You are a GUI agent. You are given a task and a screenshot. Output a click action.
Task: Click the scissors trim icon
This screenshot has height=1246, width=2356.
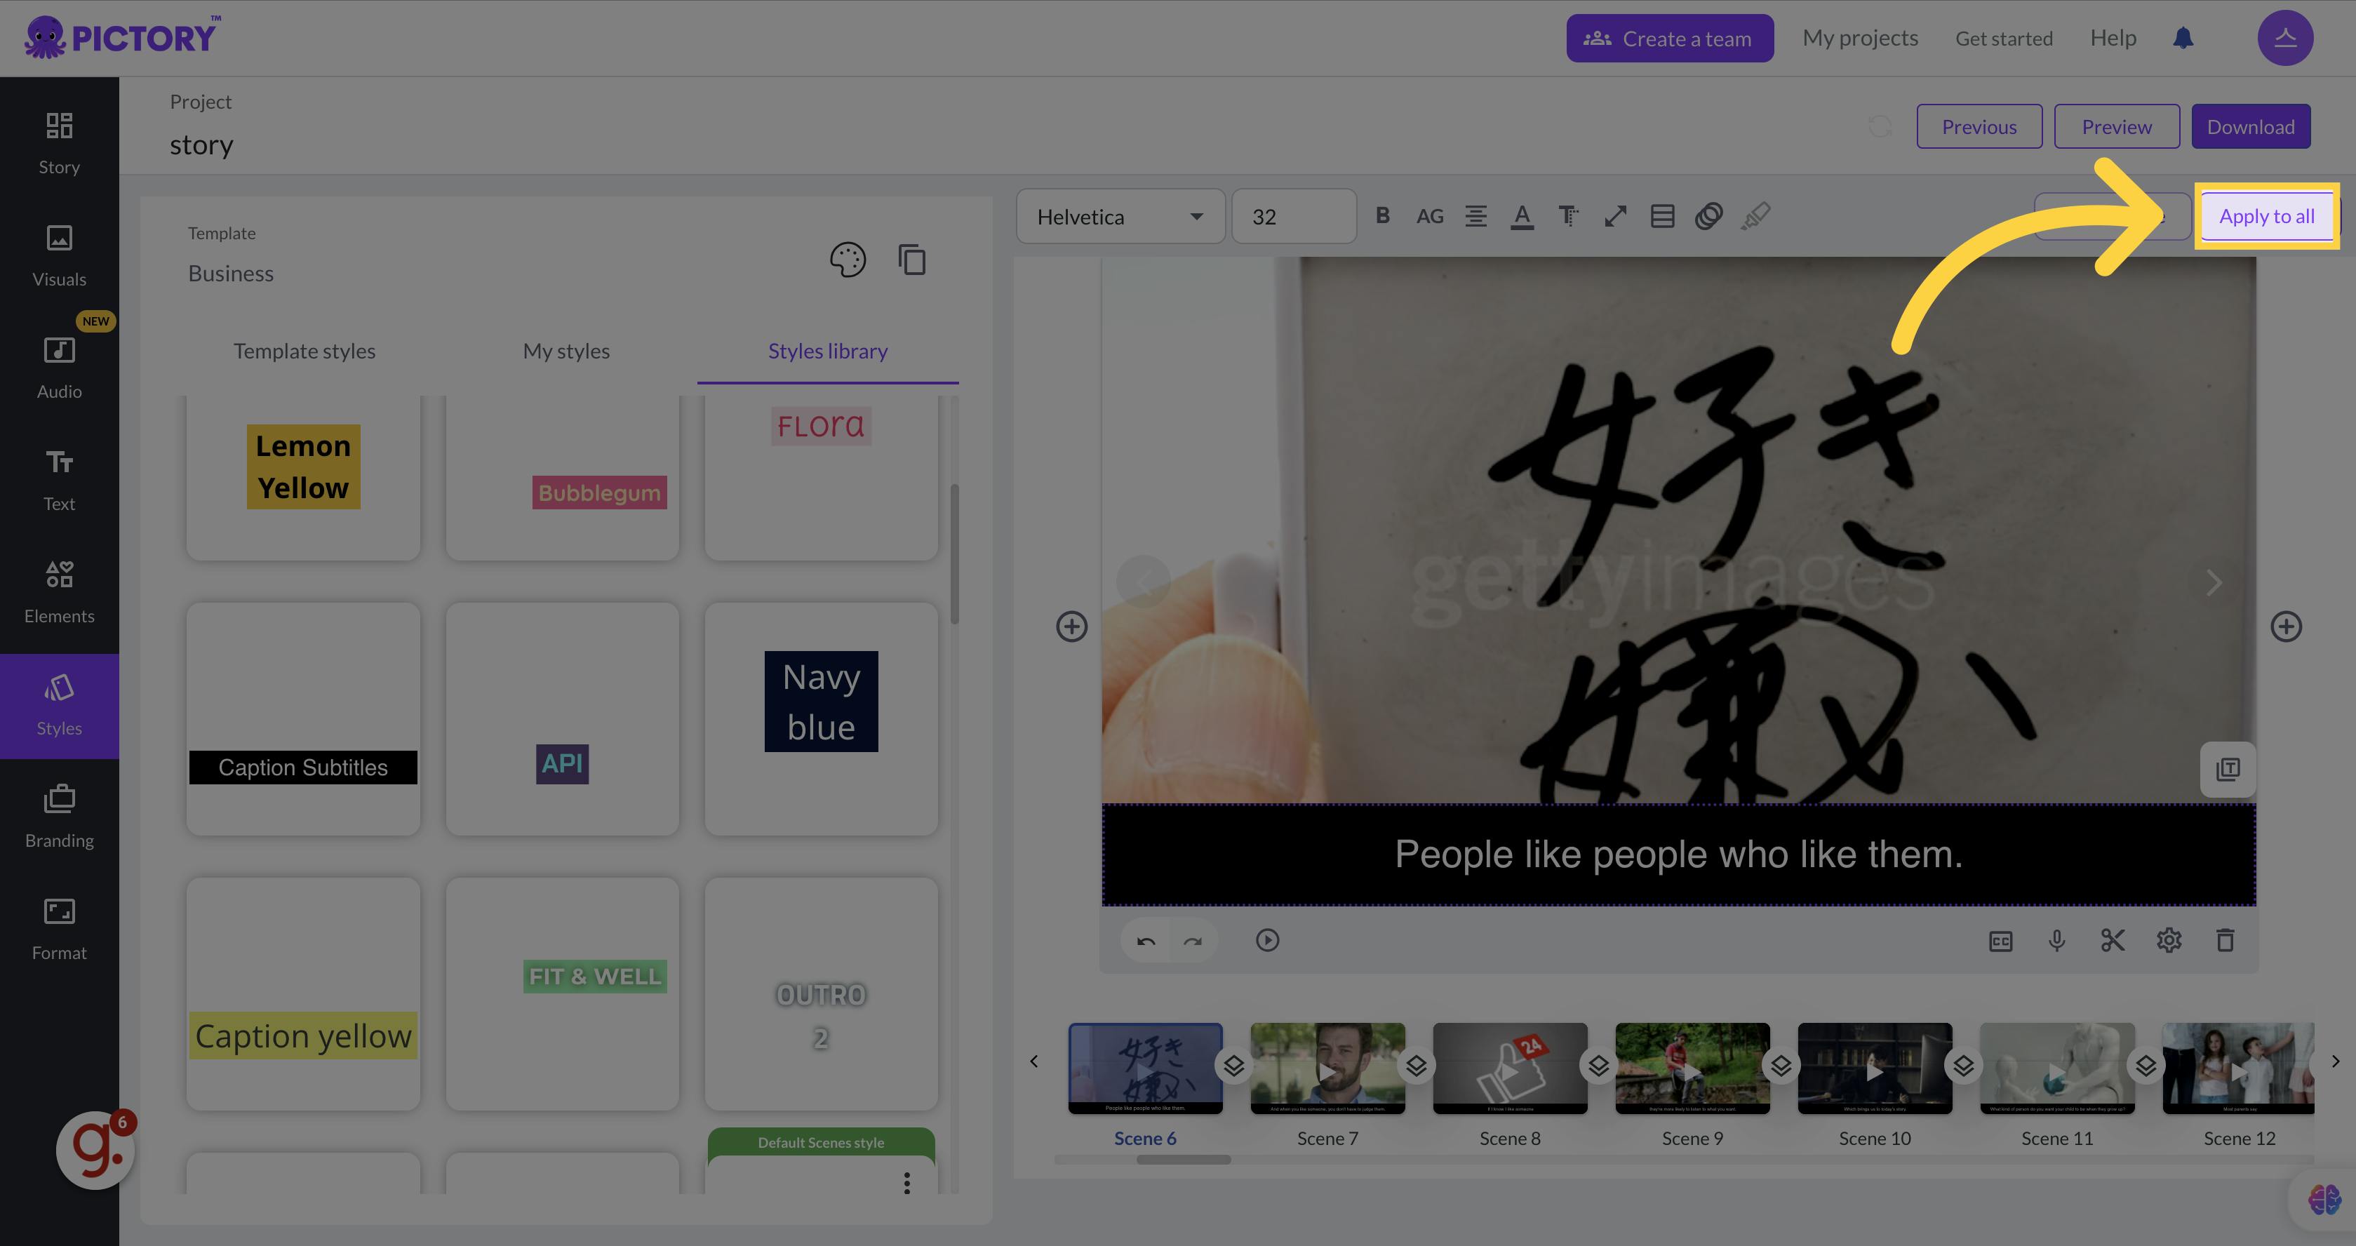click(2113, 940)
